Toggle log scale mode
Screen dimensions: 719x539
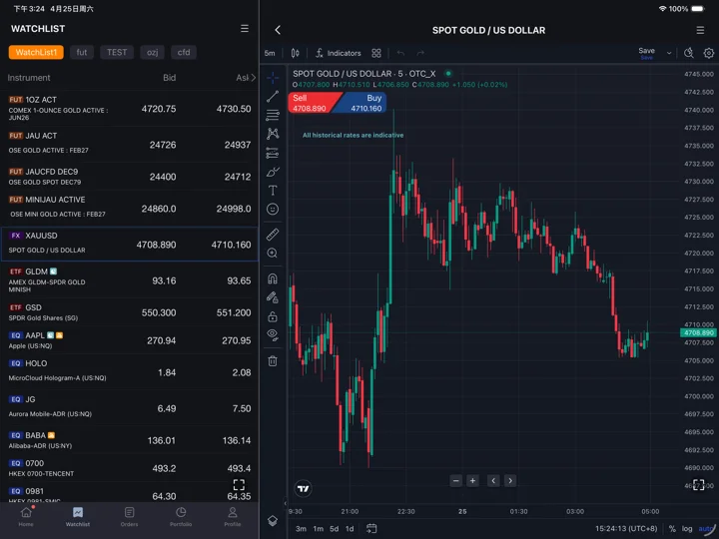(x=687, y=528)
